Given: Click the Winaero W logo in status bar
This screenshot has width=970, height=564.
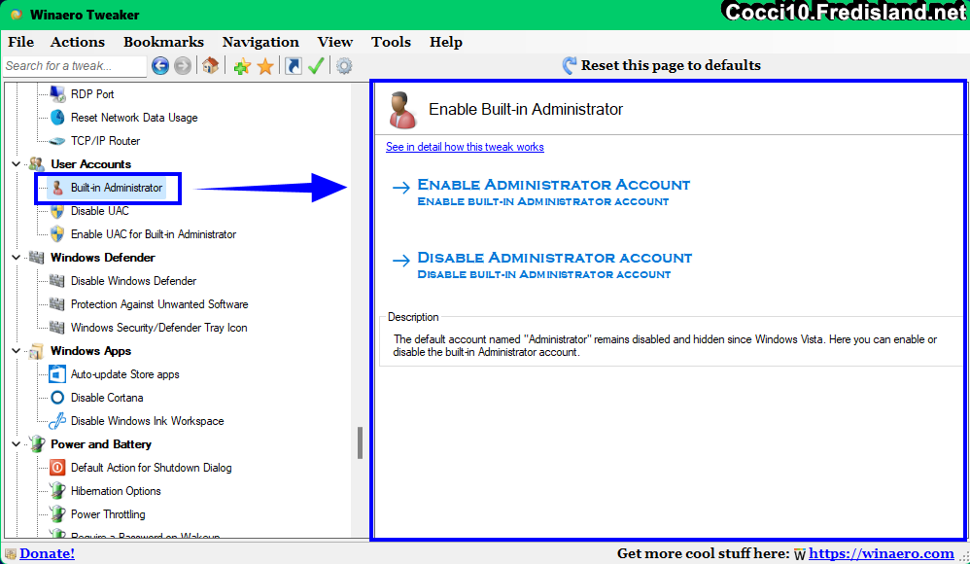Looking at the screenshot, I should 800,554.
